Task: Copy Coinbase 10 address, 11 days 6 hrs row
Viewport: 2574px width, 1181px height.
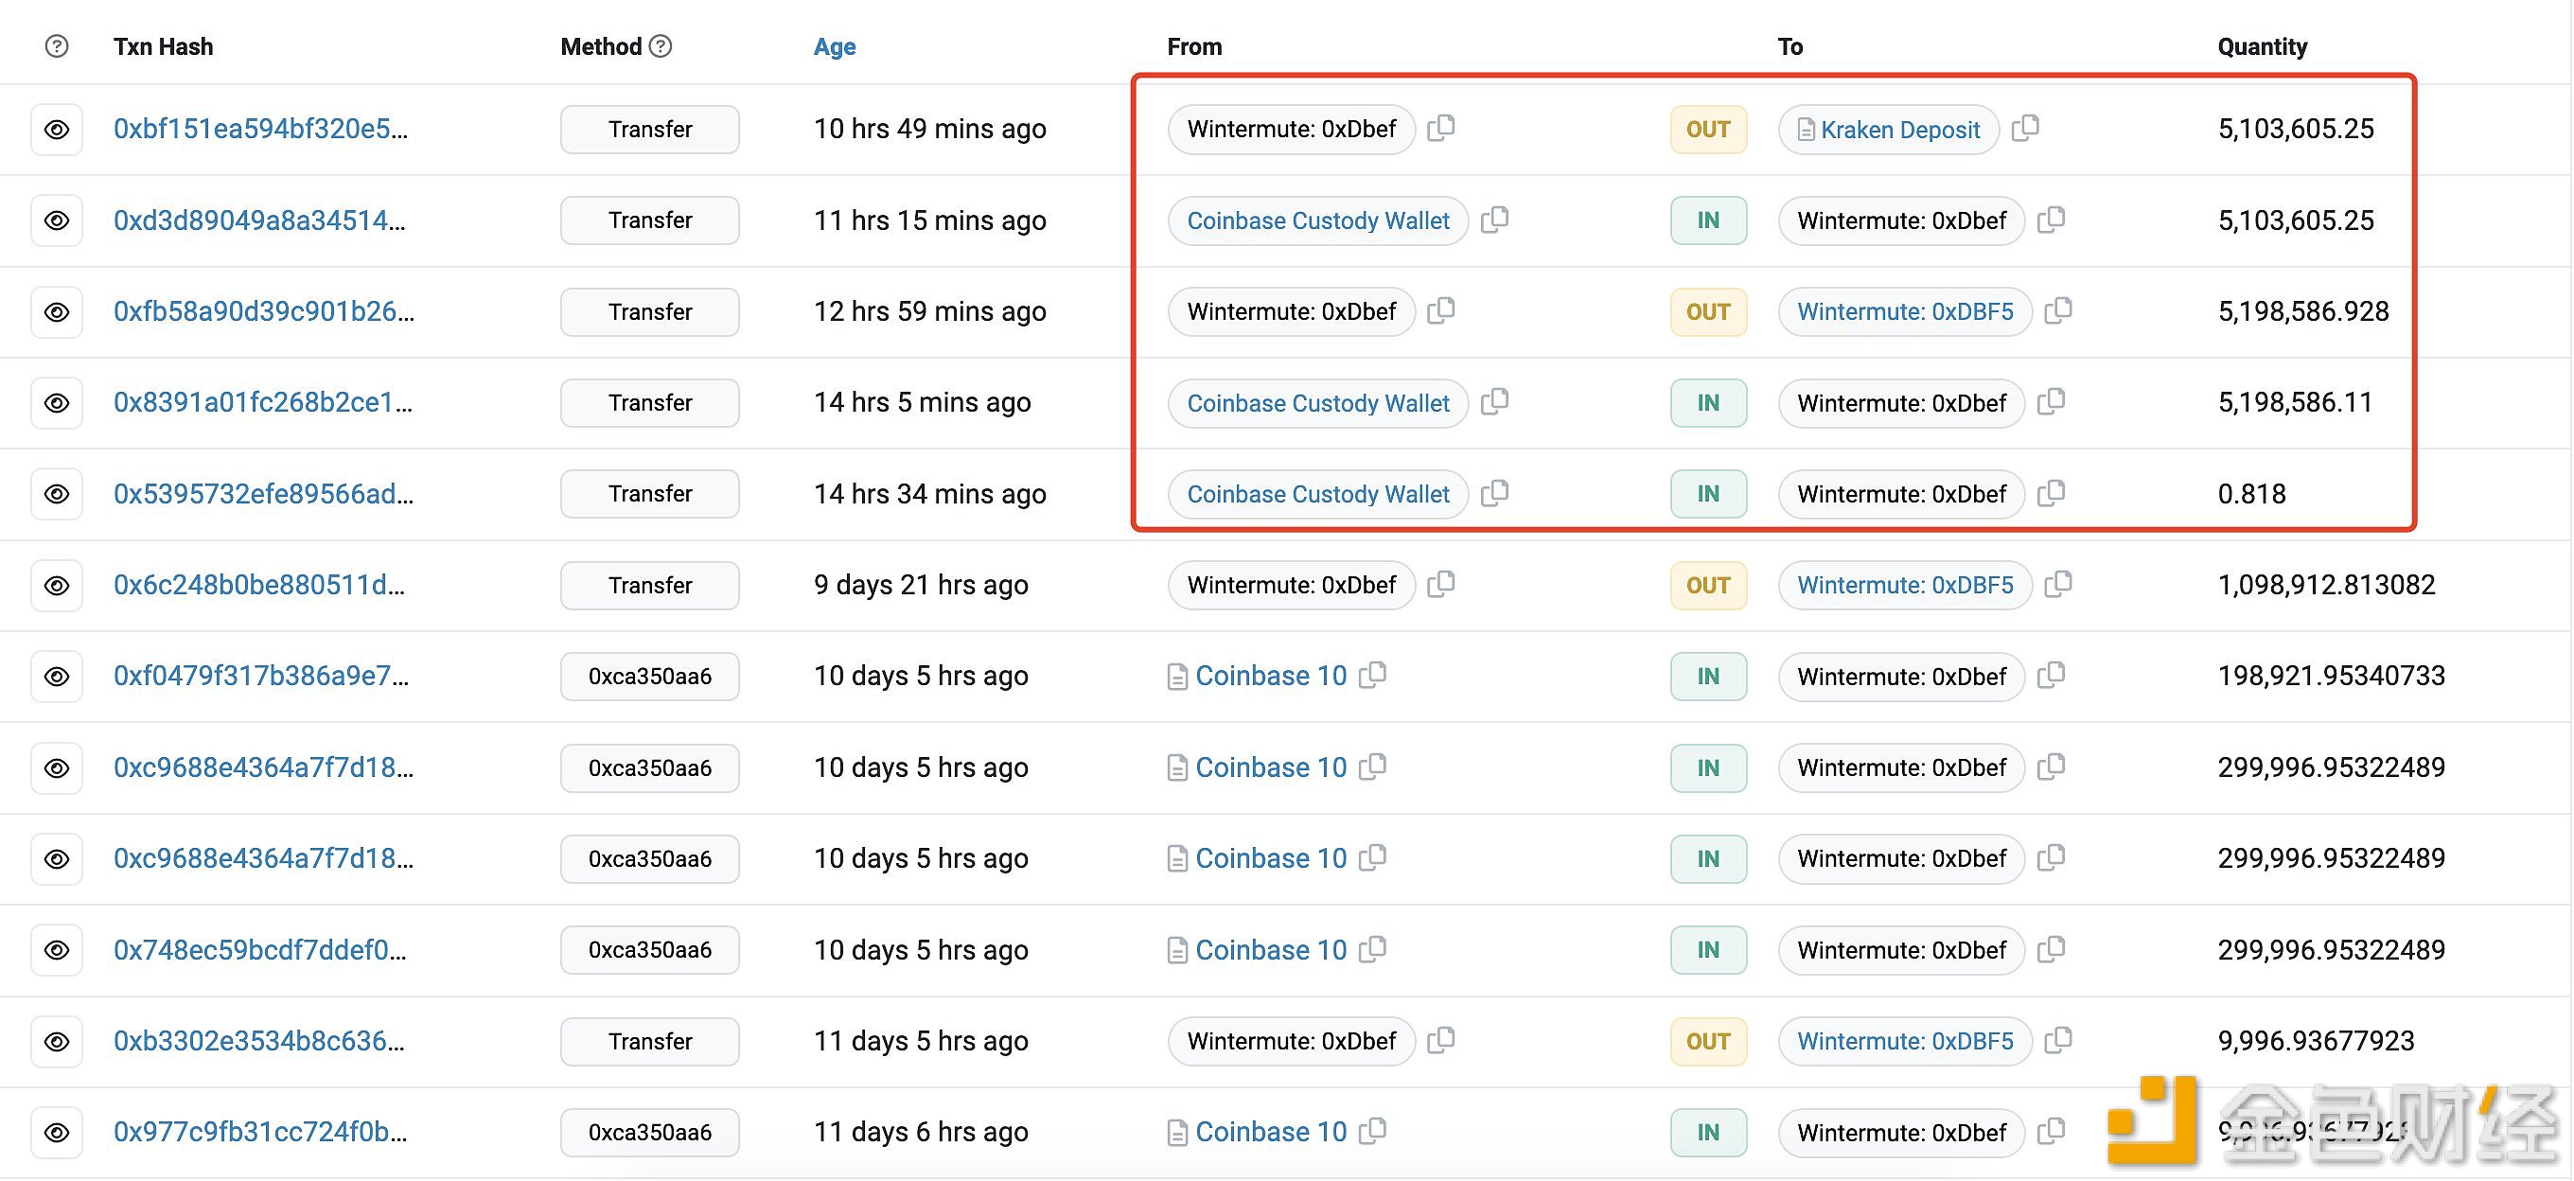Action: pyautogui.click(x=1373, y=1131)
